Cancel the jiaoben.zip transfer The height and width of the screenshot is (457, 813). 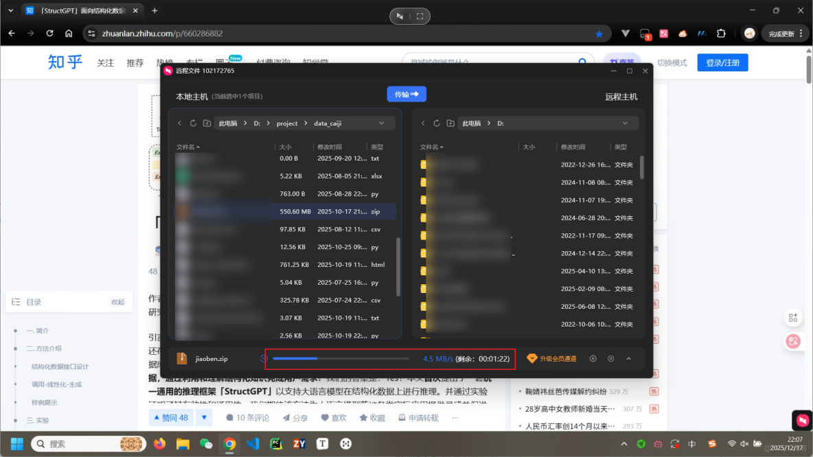[x=611, y=358]
